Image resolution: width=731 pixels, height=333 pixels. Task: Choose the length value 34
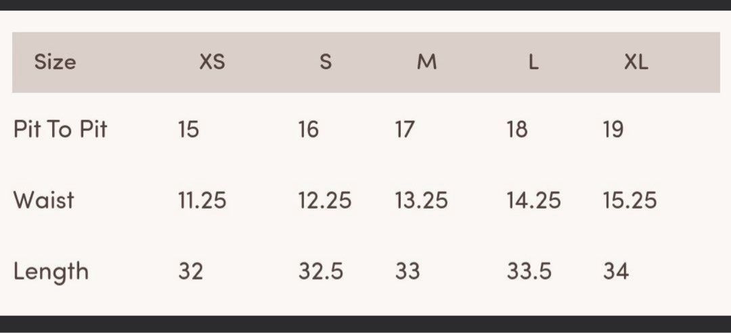616,272
